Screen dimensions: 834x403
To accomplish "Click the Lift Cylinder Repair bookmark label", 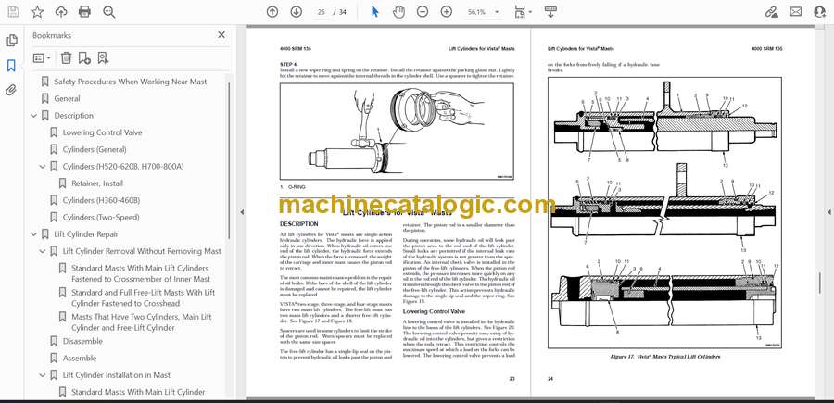I will coord(86,234).
